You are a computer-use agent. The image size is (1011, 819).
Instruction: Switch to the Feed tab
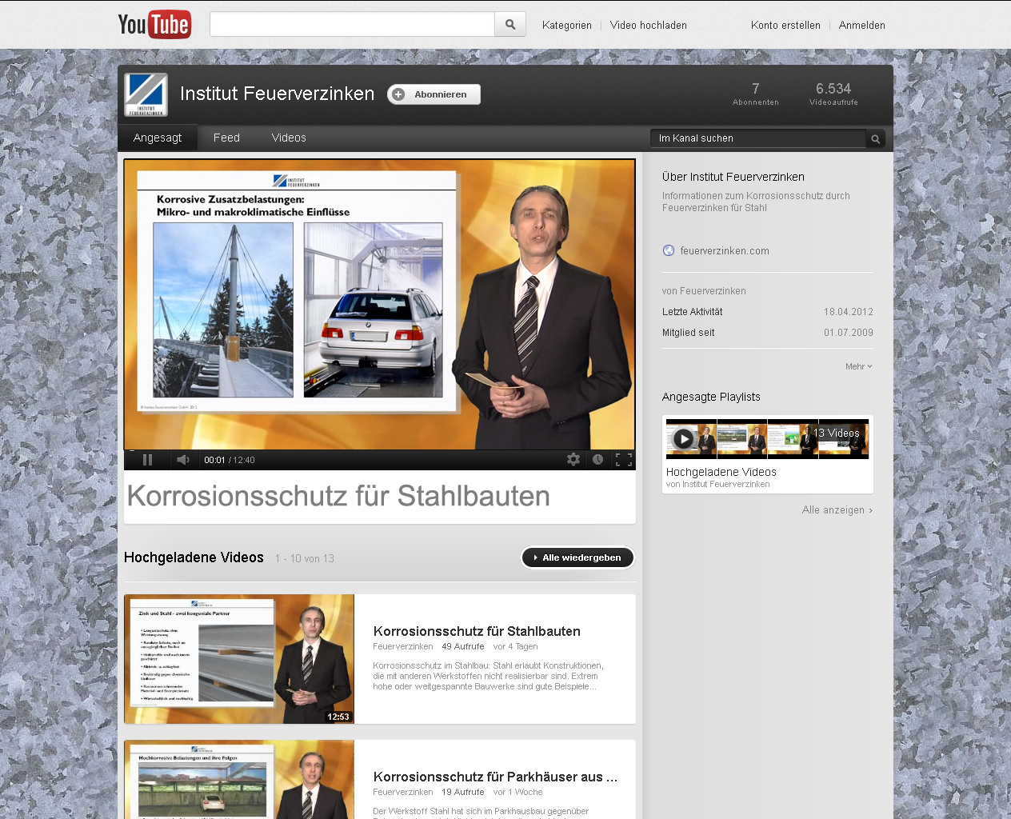pos(226,138)
